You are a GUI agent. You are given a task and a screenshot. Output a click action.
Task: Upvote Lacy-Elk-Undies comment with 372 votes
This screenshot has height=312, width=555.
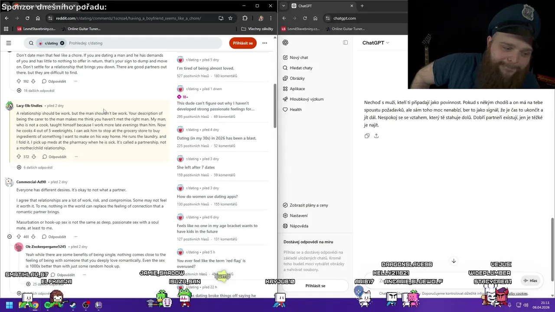[x=19, y=156]
